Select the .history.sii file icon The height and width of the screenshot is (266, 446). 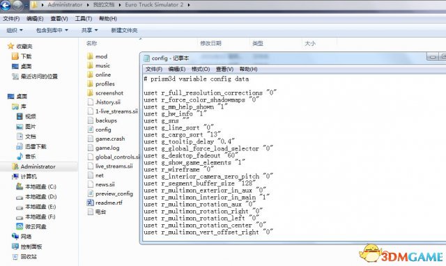[x=91, y=102]
